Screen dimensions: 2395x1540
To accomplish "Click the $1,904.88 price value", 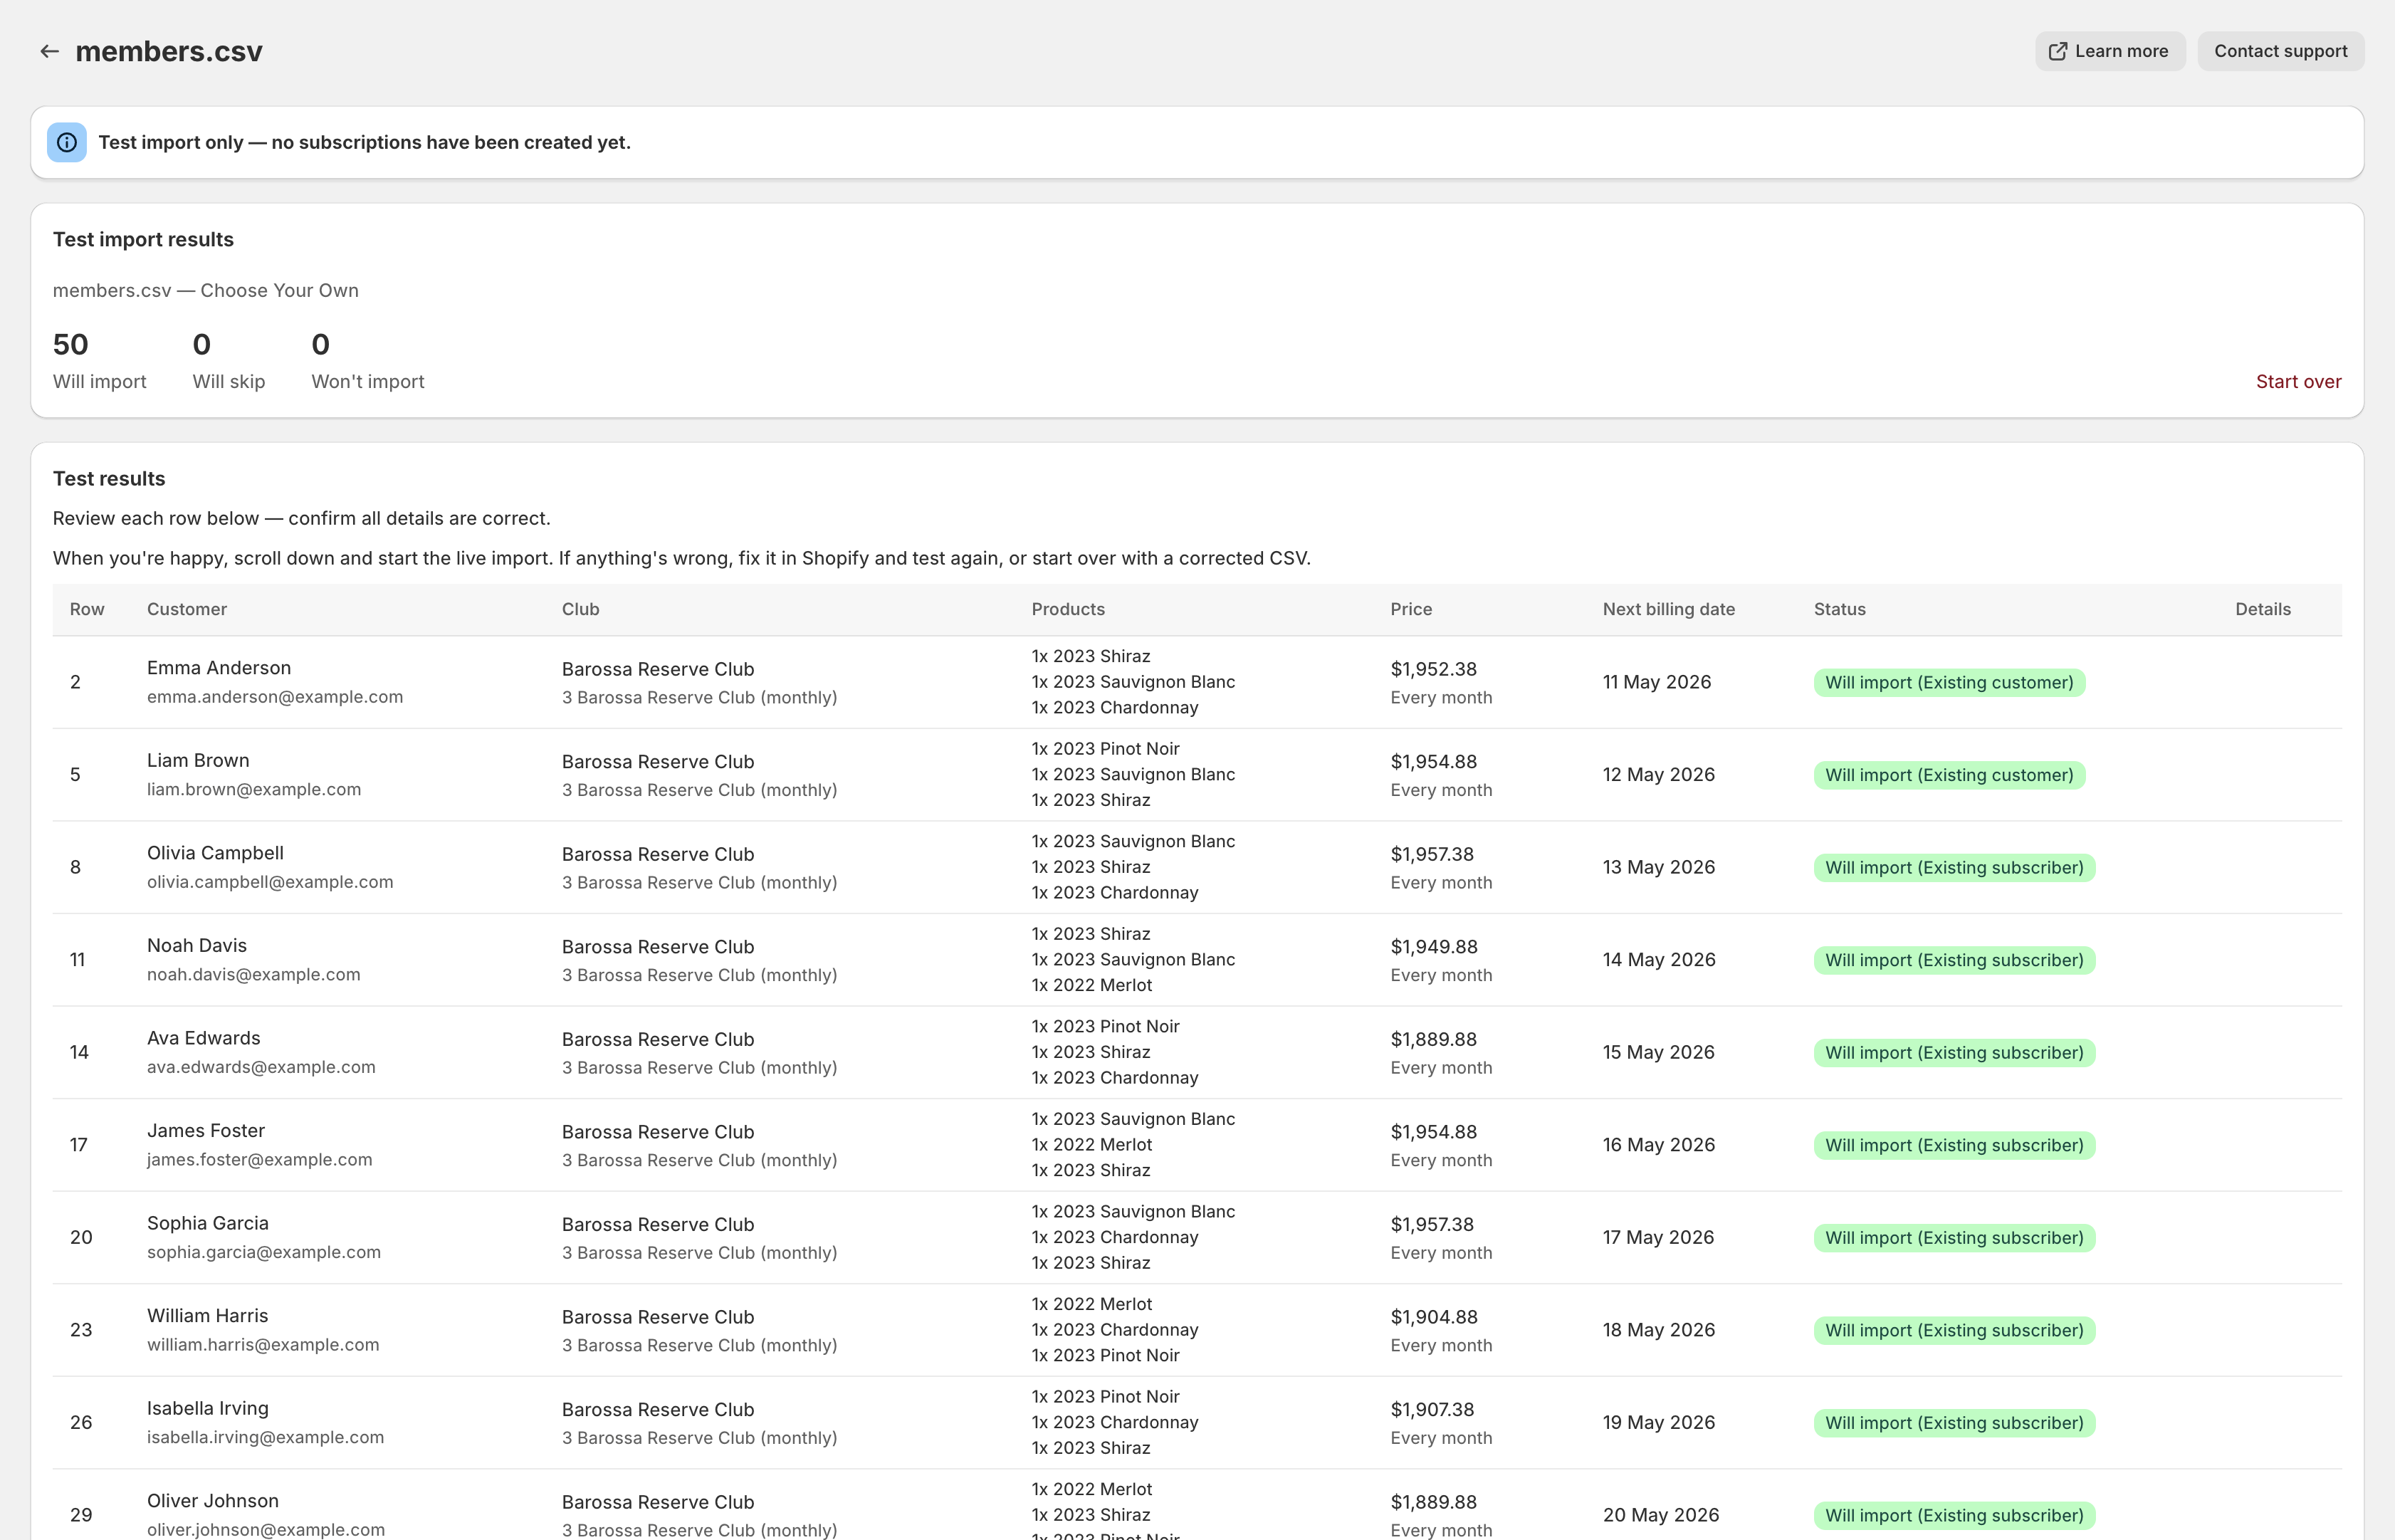I will pyautogui.click(x=1433, y=1317).
